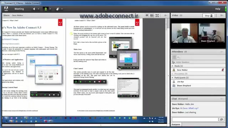
Task: Click the 'What's New In Adobe Connect 9.3' heading
Action: click(x=22, y=27)
